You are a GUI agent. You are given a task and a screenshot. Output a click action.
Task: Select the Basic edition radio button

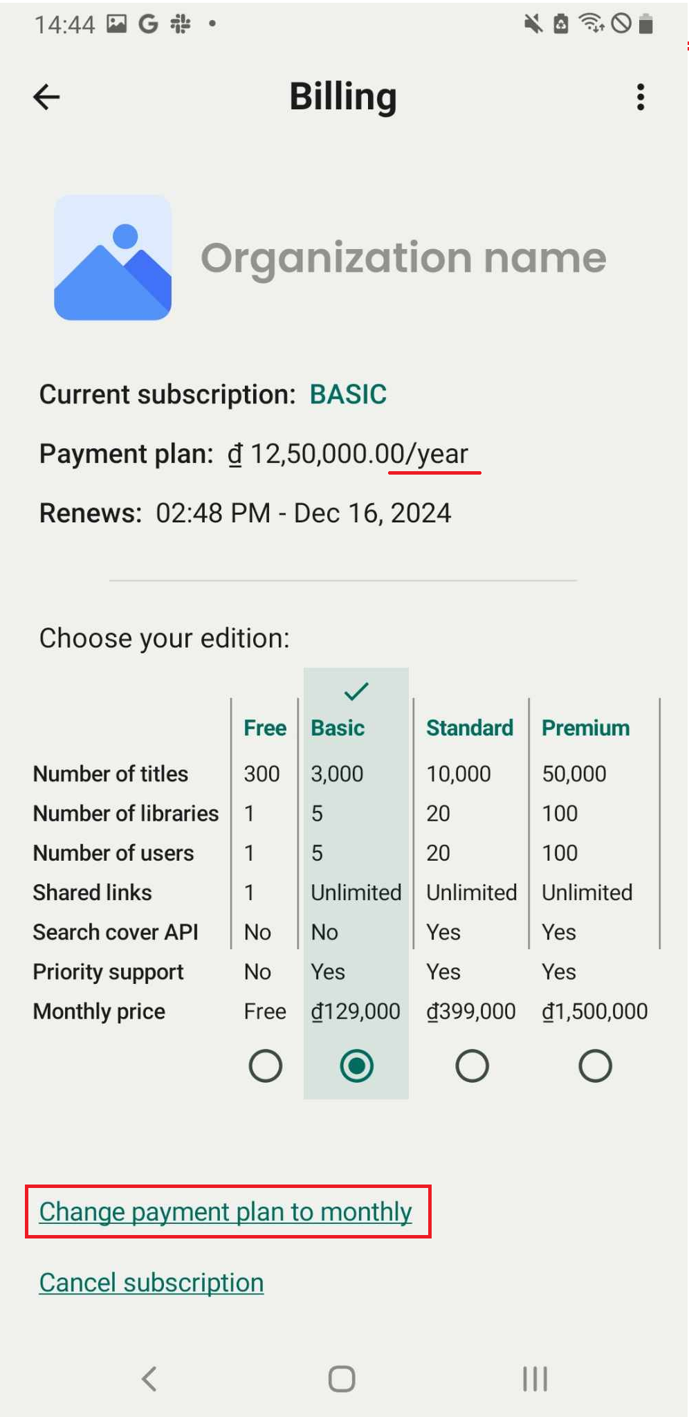(x=356, y=1066)
